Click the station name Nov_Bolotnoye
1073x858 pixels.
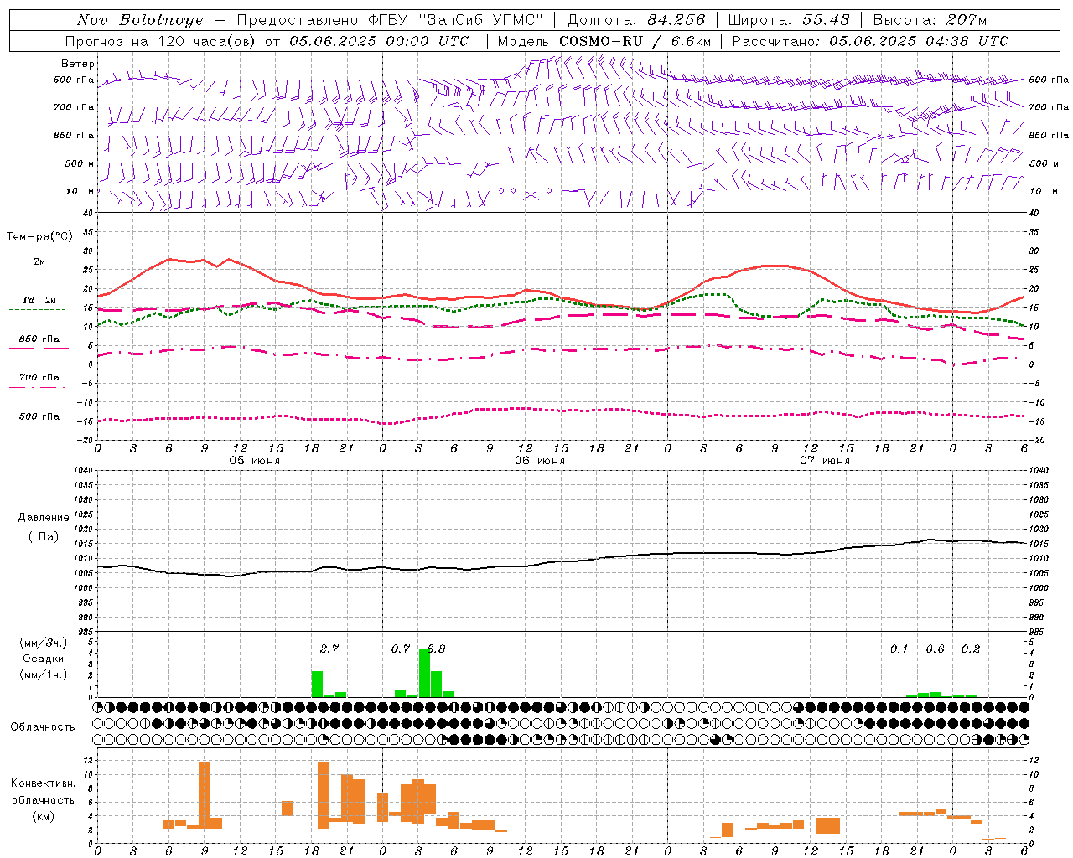click(140, 20)
